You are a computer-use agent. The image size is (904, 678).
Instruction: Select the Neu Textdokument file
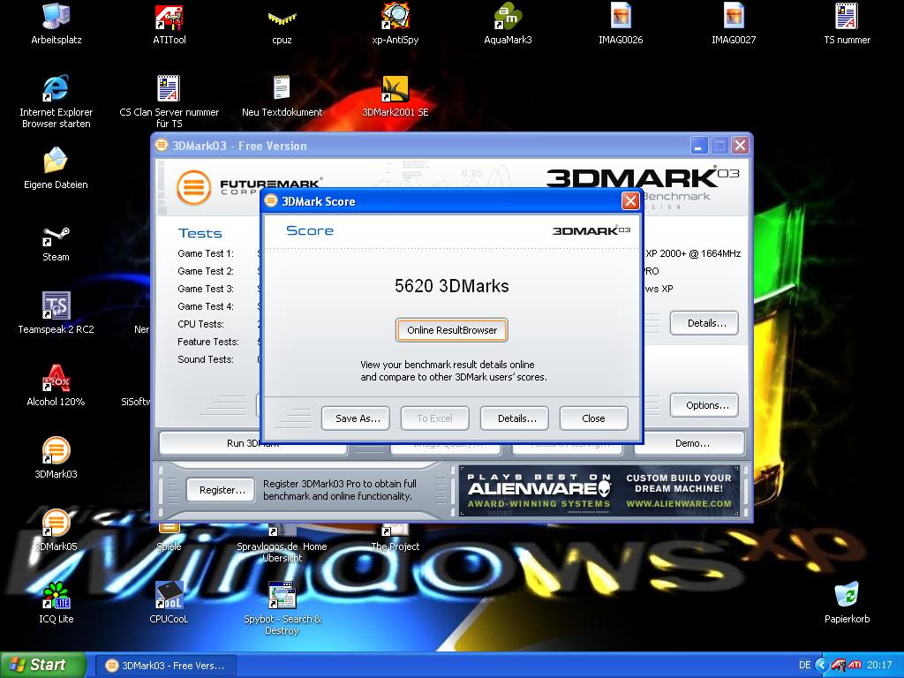(x=282, y=95)
